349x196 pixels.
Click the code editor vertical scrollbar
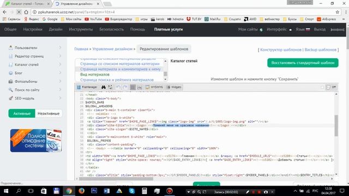pyautogui.click(x=336, y=126)
